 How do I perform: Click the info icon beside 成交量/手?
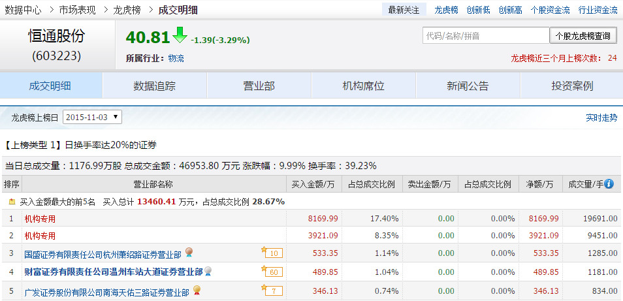609,185
